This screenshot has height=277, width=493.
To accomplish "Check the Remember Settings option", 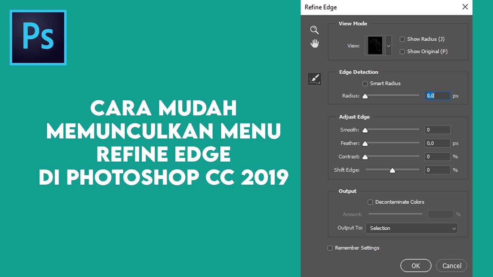I will point(330,248).
